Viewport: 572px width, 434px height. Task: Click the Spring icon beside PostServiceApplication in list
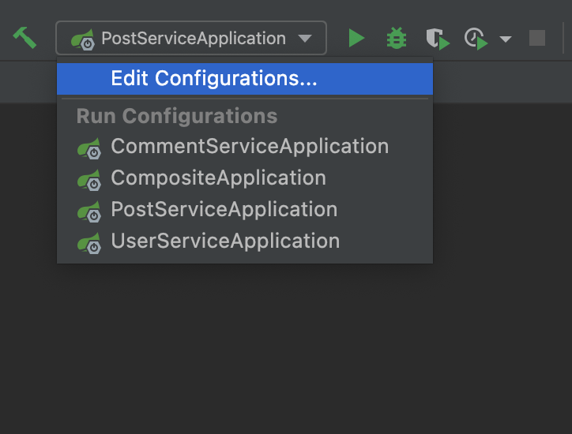pyautogui.click(x=88, y=211)
